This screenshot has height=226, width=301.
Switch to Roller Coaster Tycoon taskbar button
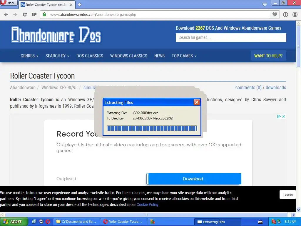point(124,222)
